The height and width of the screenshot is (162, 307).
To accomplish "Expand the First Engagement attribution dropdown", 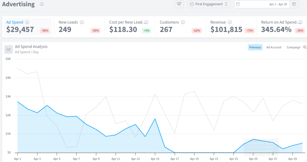I will pos(209,4).
